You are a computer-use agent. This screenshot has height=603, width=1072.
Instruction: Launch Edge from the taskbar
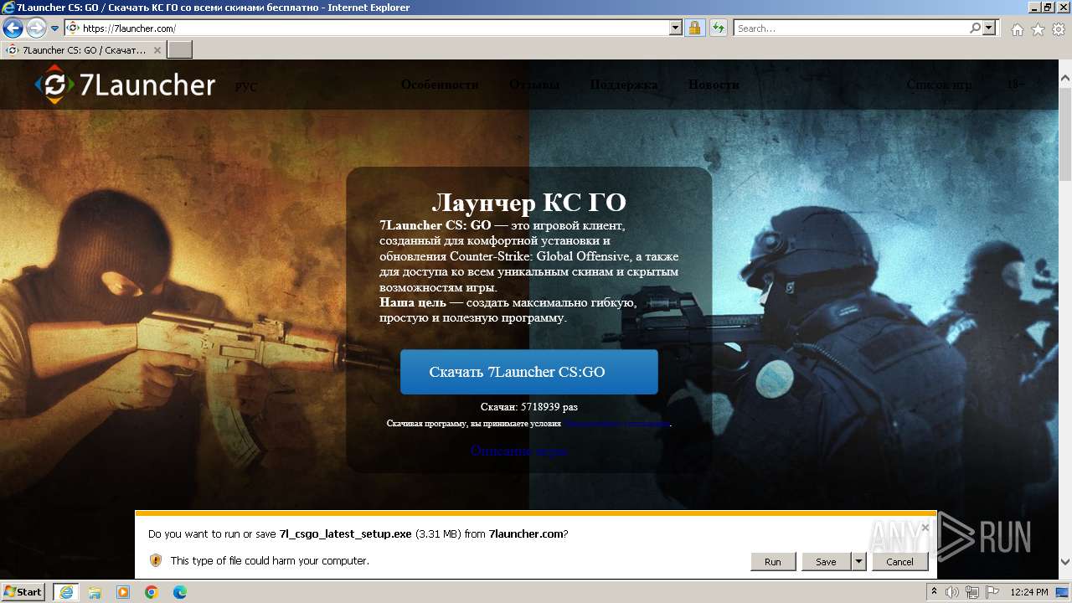pos(180,592)
